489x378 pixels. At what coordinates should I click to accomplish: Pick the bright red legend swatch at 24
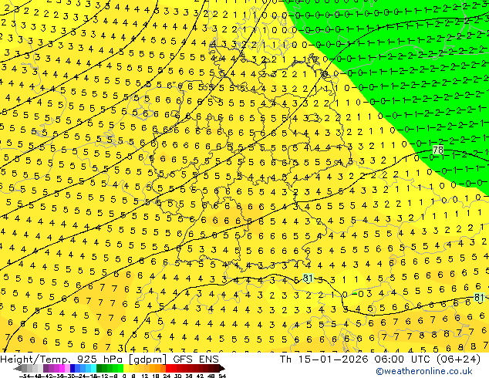click(x=168, y=368)
